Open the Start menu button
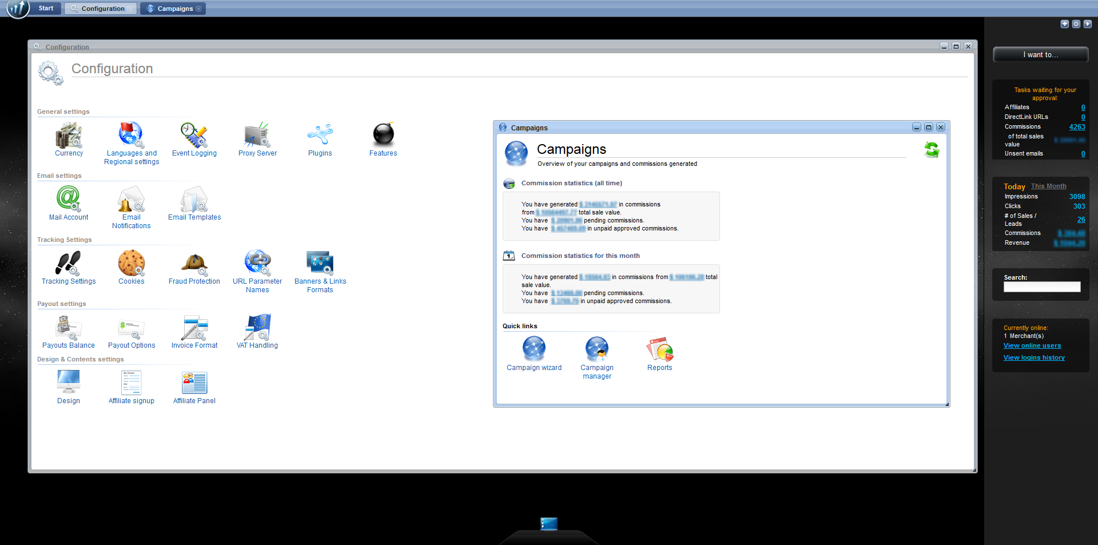1098x545 pixels. click(46, 8)
